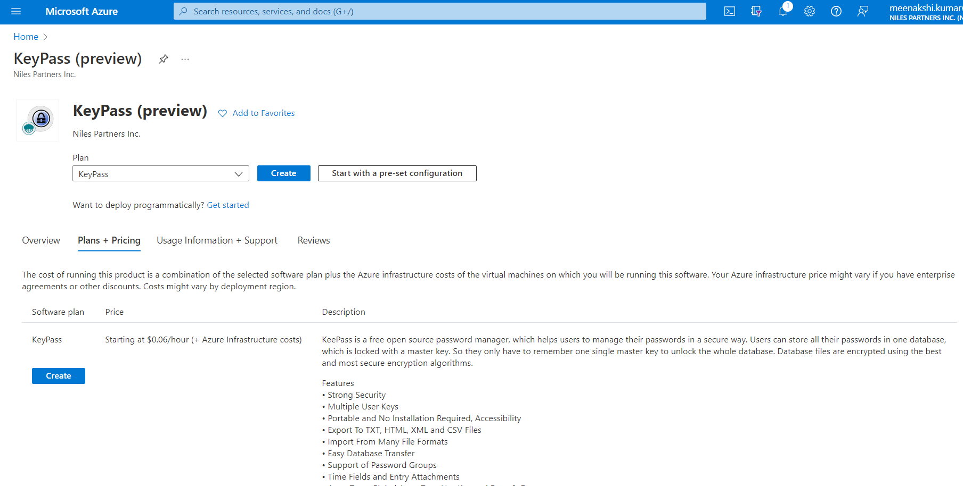Pin KeyPass page to dashboard
The height and width of the screenshot is (486, 963).
click(164, 59)
